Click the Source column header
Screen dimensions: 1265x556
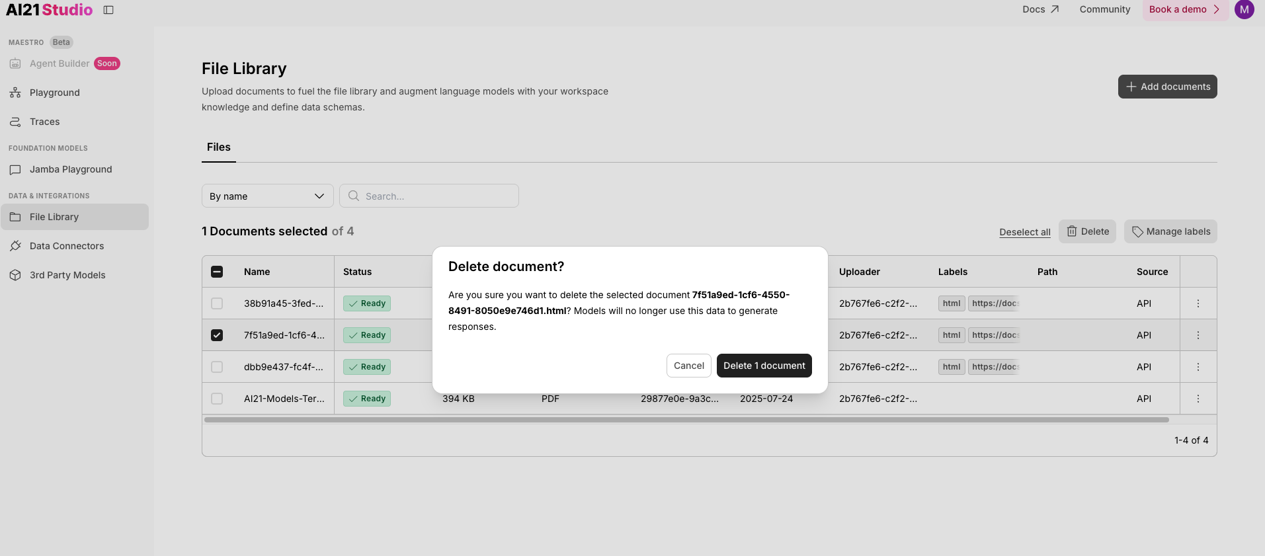click(1153, 272)
